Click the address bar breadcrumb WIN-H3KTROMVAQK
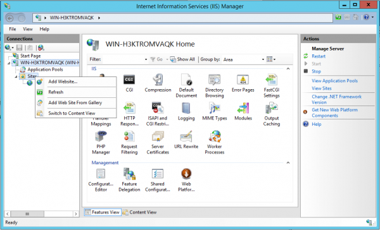380x230 pixels. pyautogui.click(x=72, y=18)
